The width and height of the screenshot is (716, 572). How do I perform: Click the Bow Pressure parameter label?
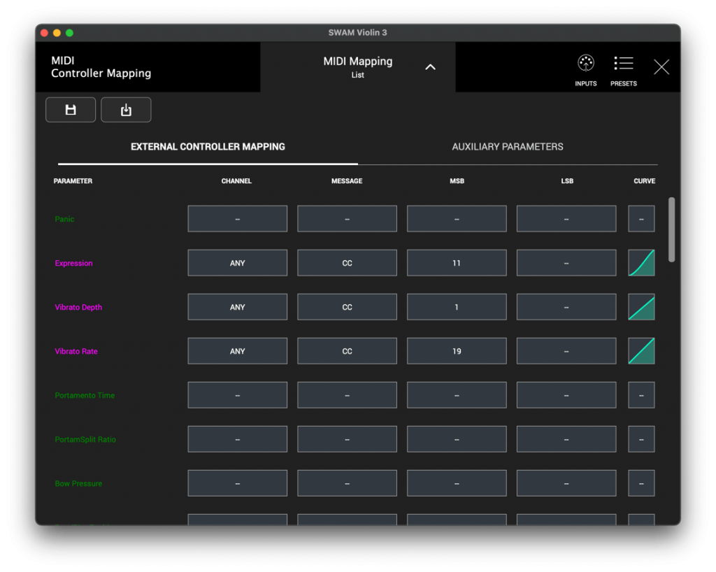(x=78, y=483)
